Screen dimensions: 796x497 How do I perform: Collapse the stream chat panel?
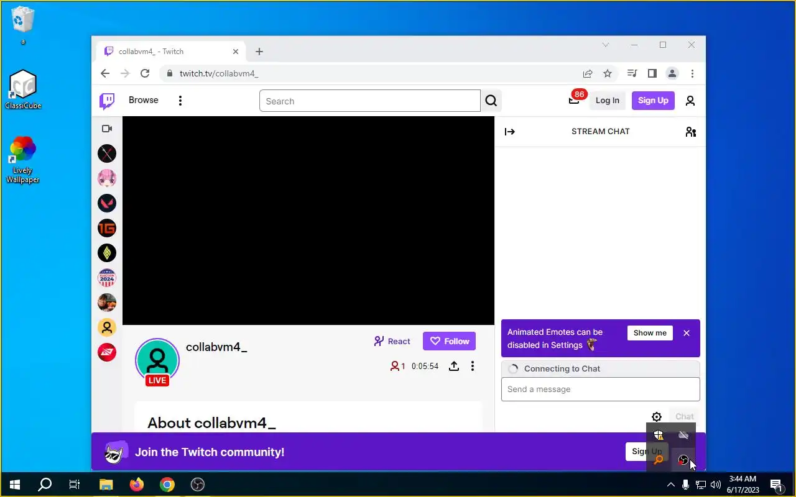pos(510,132)
